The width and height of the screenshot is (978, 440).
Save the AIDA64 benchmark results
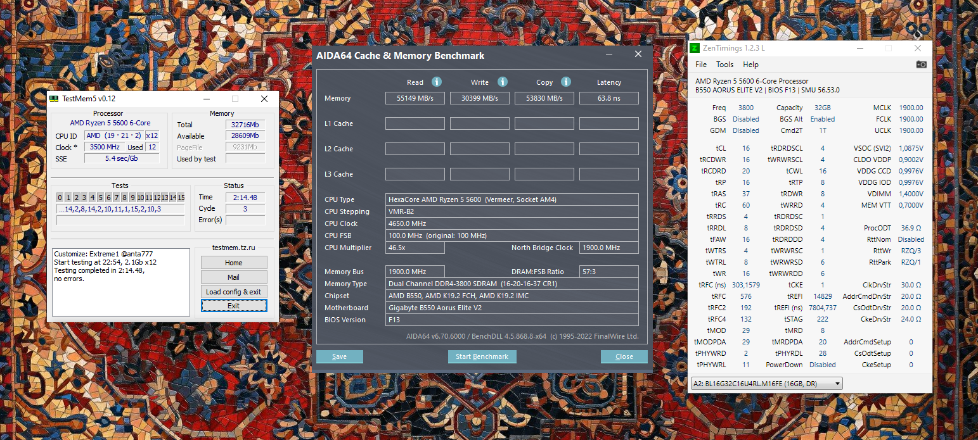point(340,356)
